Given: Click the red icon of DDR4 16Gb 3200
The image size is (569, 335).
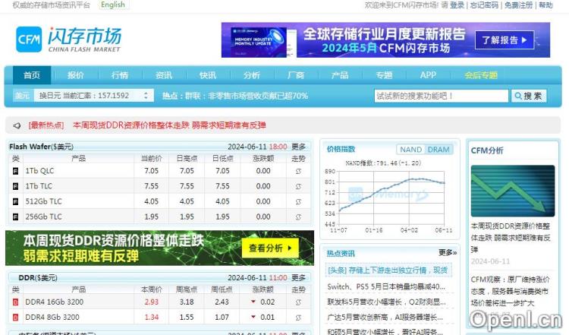Looking at the screenshot, I should [16, 302].
